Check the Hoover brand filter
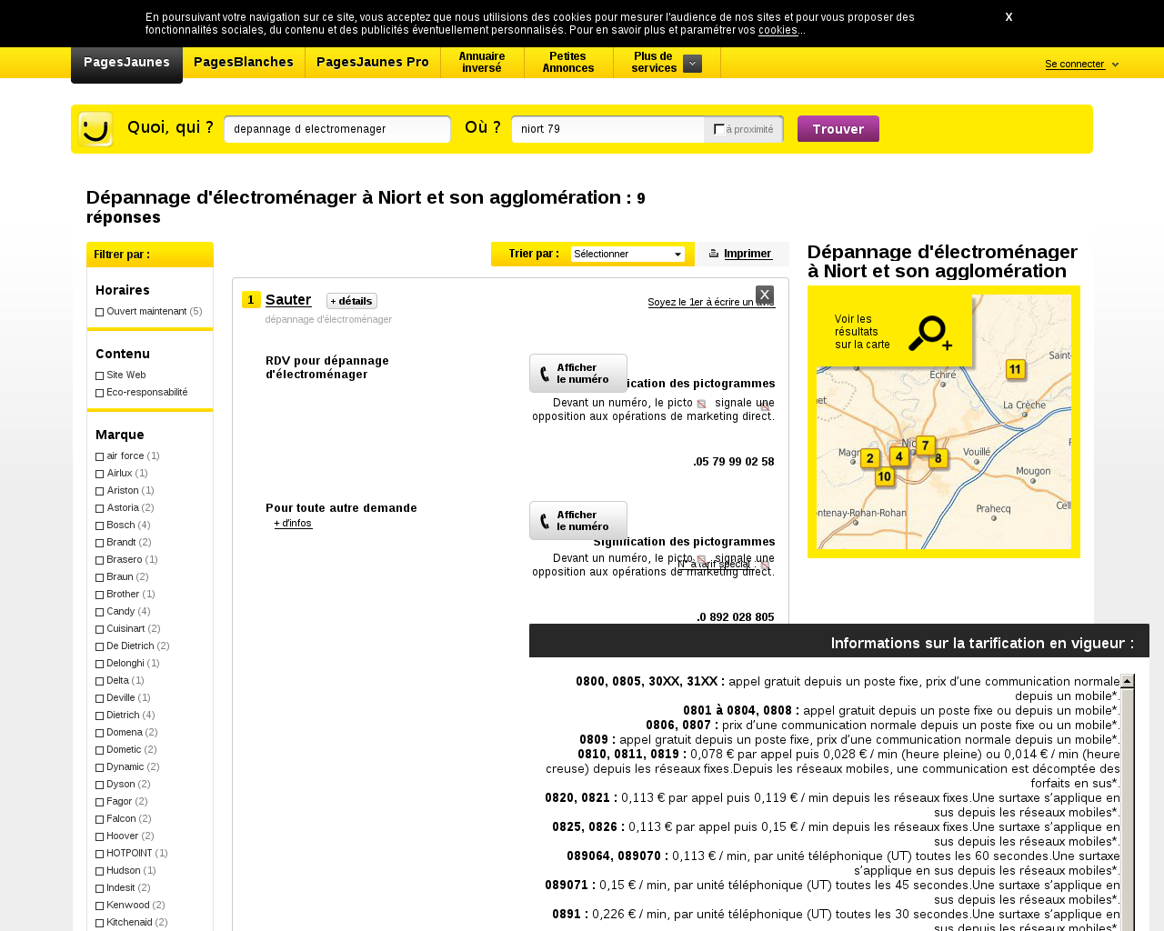The height and width of the screenshot is (931, 1164). point(100,836)
